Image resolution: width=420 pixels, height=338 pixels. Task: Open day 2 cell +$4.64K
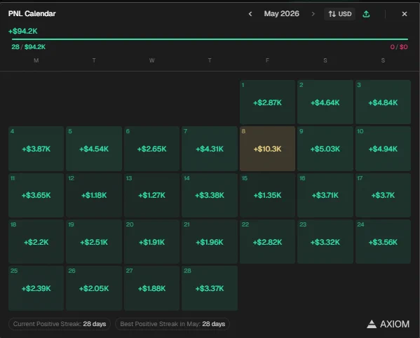click(x=325, y=102)
